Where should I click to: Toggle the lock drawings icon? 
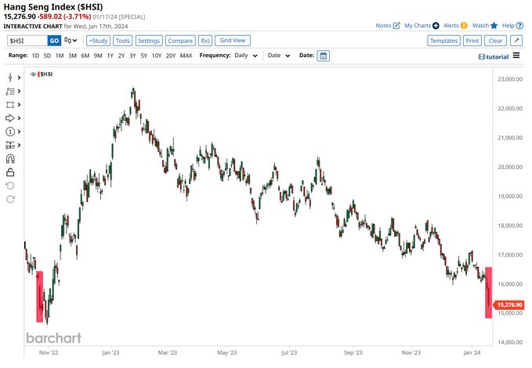[x=10, y=172]
